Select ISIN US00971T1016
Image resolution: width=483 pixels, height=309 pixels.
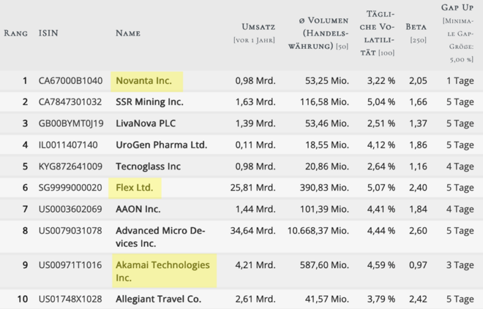coord(70,265)
